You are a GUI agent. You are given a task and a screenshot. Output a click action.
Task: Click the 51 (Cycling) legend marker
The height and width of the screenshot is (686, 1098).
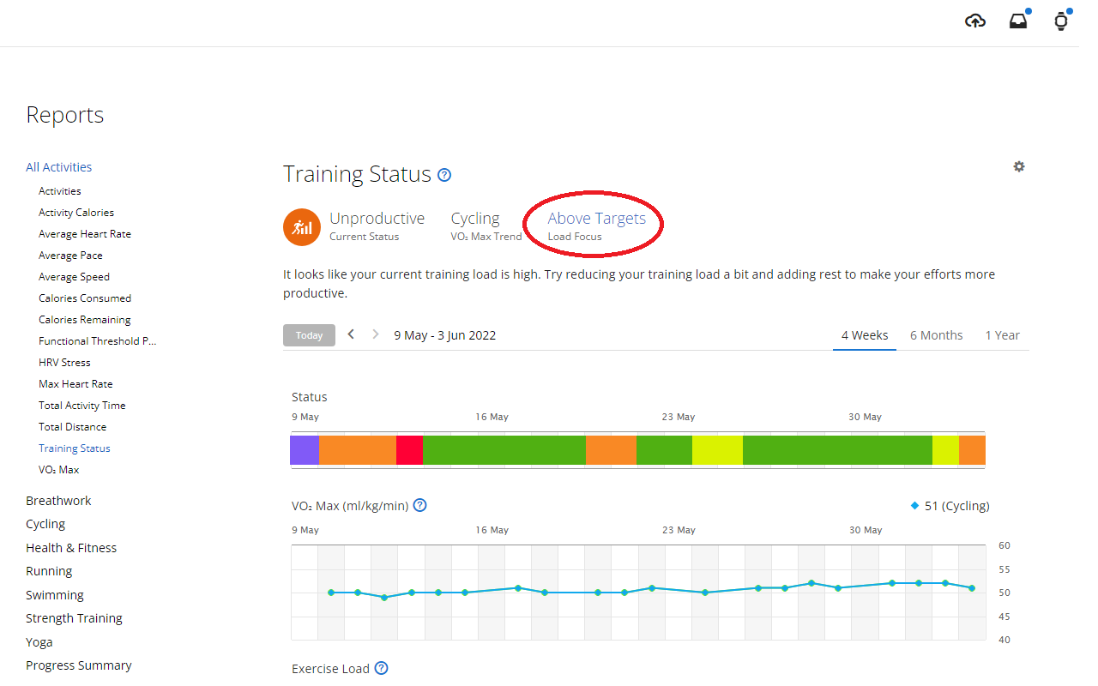pos(914,505)
